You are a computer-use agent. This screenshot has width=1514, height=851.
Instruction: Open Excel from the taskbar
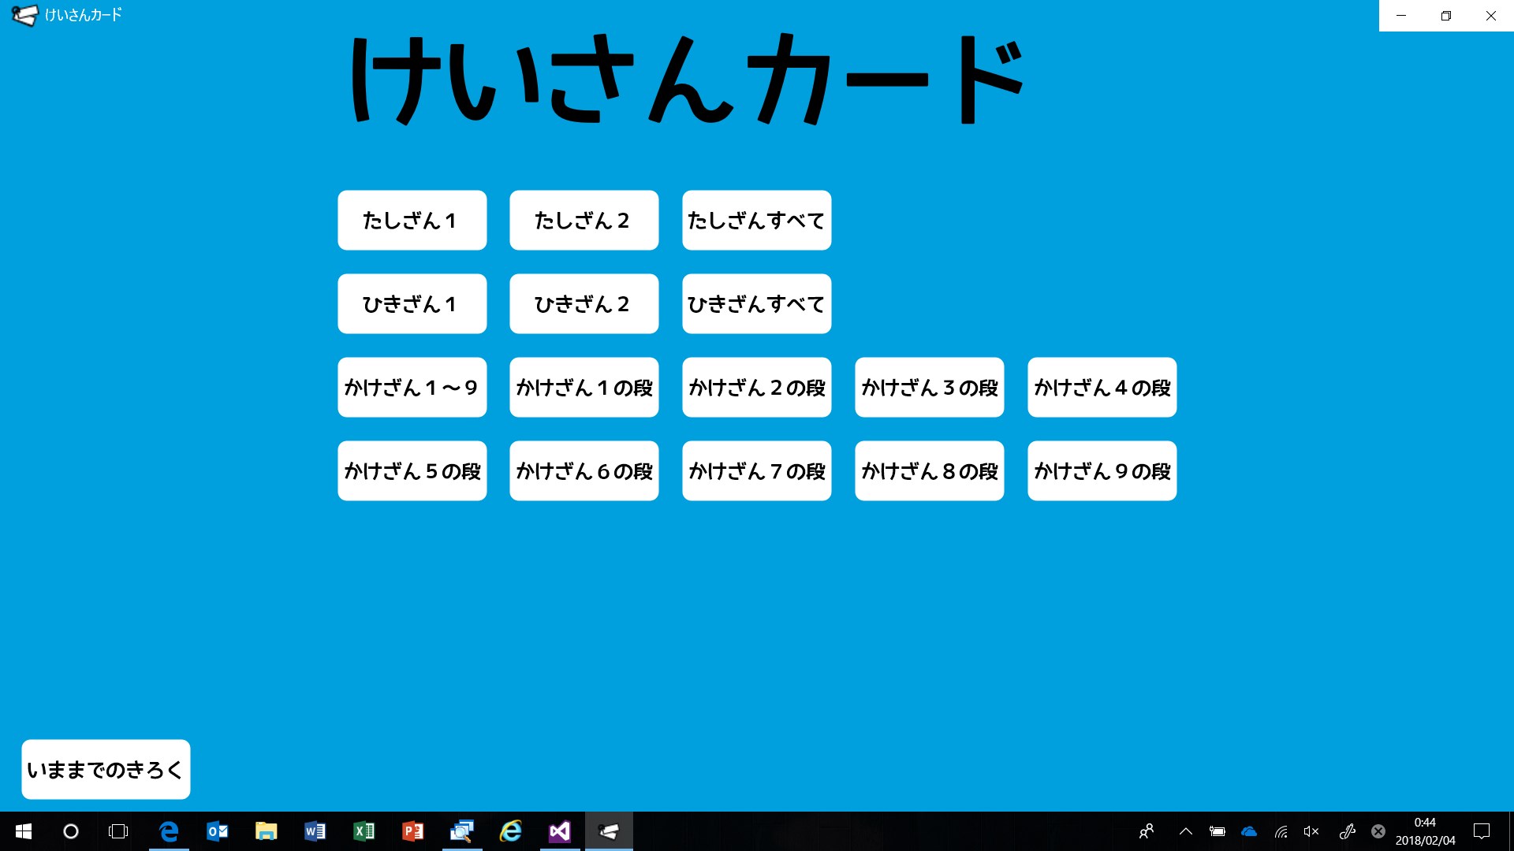click(x=364, y=831)
